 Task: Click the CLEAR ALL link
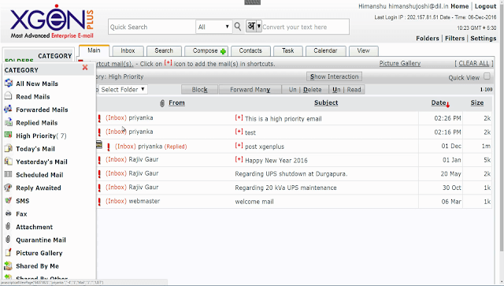[474, 63]
